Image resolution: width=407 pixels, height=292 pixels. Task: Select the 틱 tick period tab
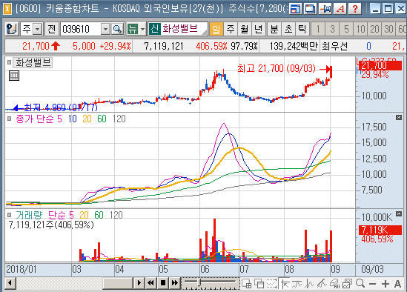pyautogui.click(x=302, y=29)
